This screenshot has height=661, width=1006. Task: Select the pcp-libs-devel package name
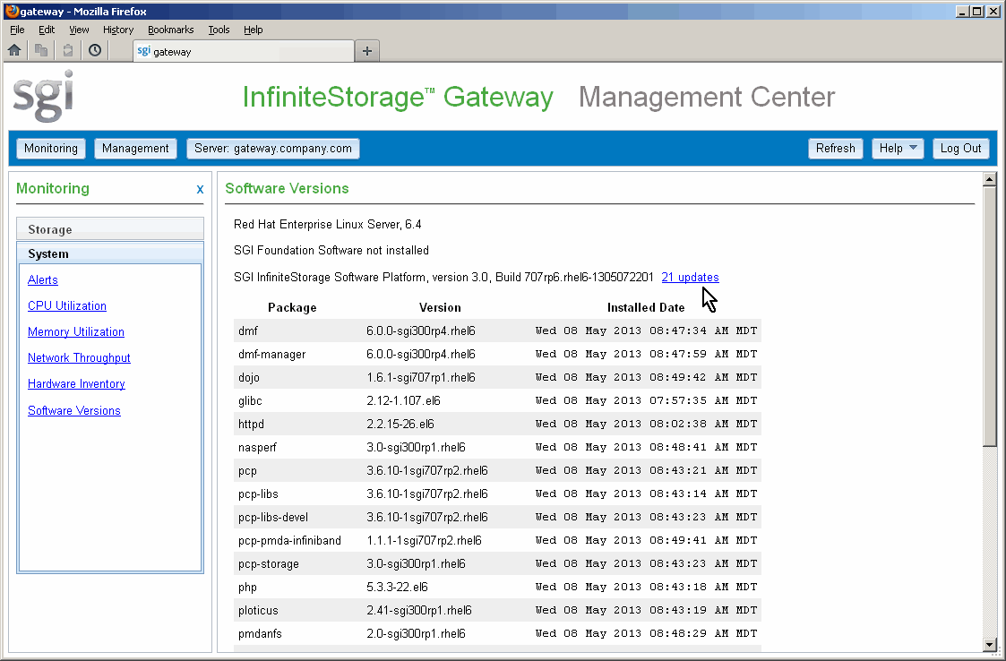click(273, 518)
